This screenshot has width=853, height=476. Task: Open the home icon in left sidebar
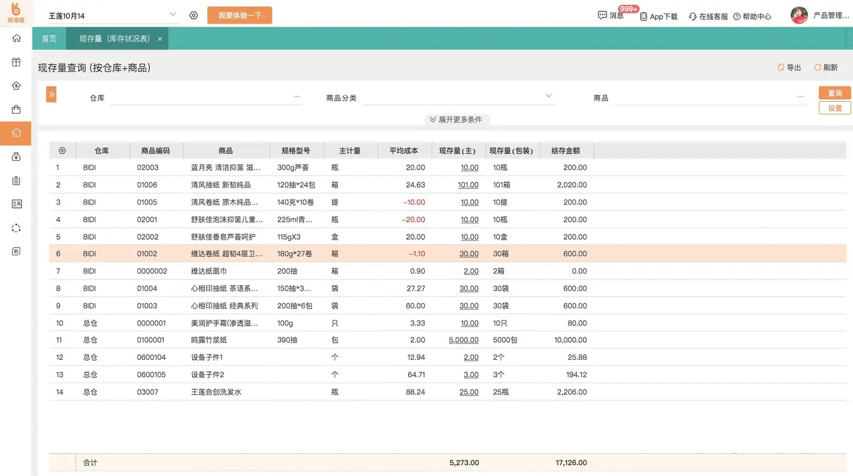point(16,38)
